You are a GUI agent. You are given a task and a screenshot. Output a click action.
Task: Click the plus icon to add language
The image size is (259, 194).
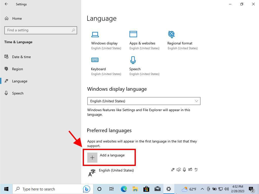click(92, 158)
